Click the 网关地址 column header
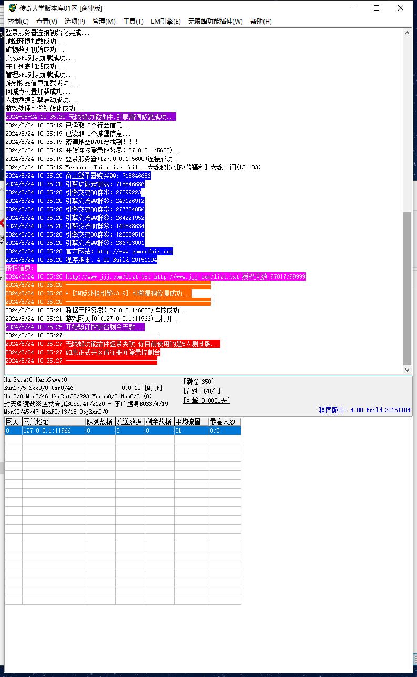Image resolution: width=417 pixels, height=677 pixels. [54, 422]
